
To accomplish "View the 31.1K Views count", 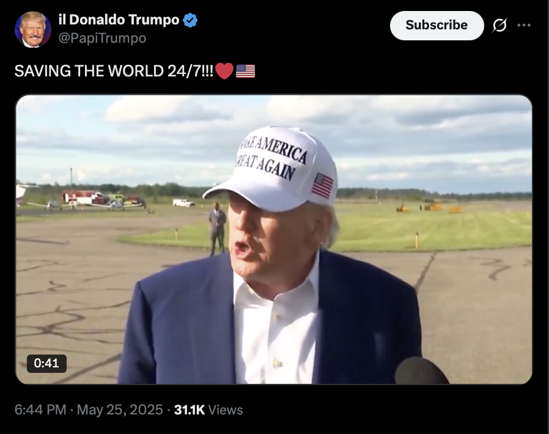I will point(208,410).
